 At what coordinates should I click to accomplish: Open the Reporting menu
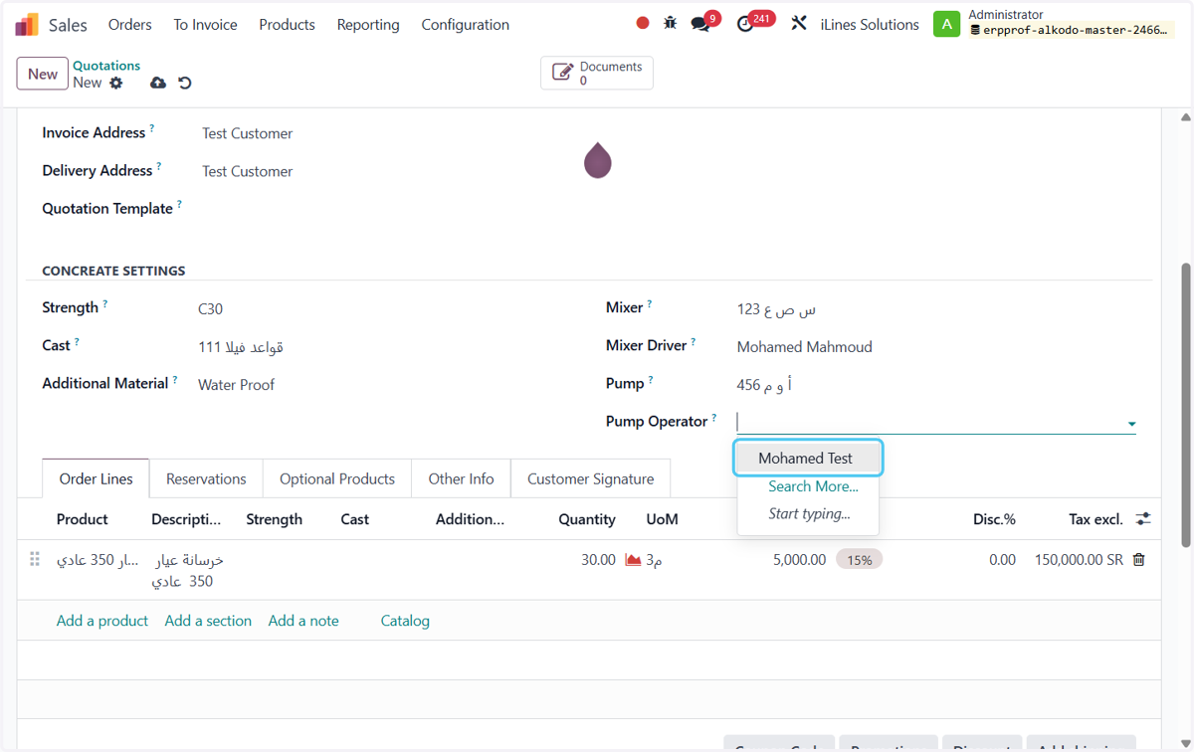click(x=368, y=25)
